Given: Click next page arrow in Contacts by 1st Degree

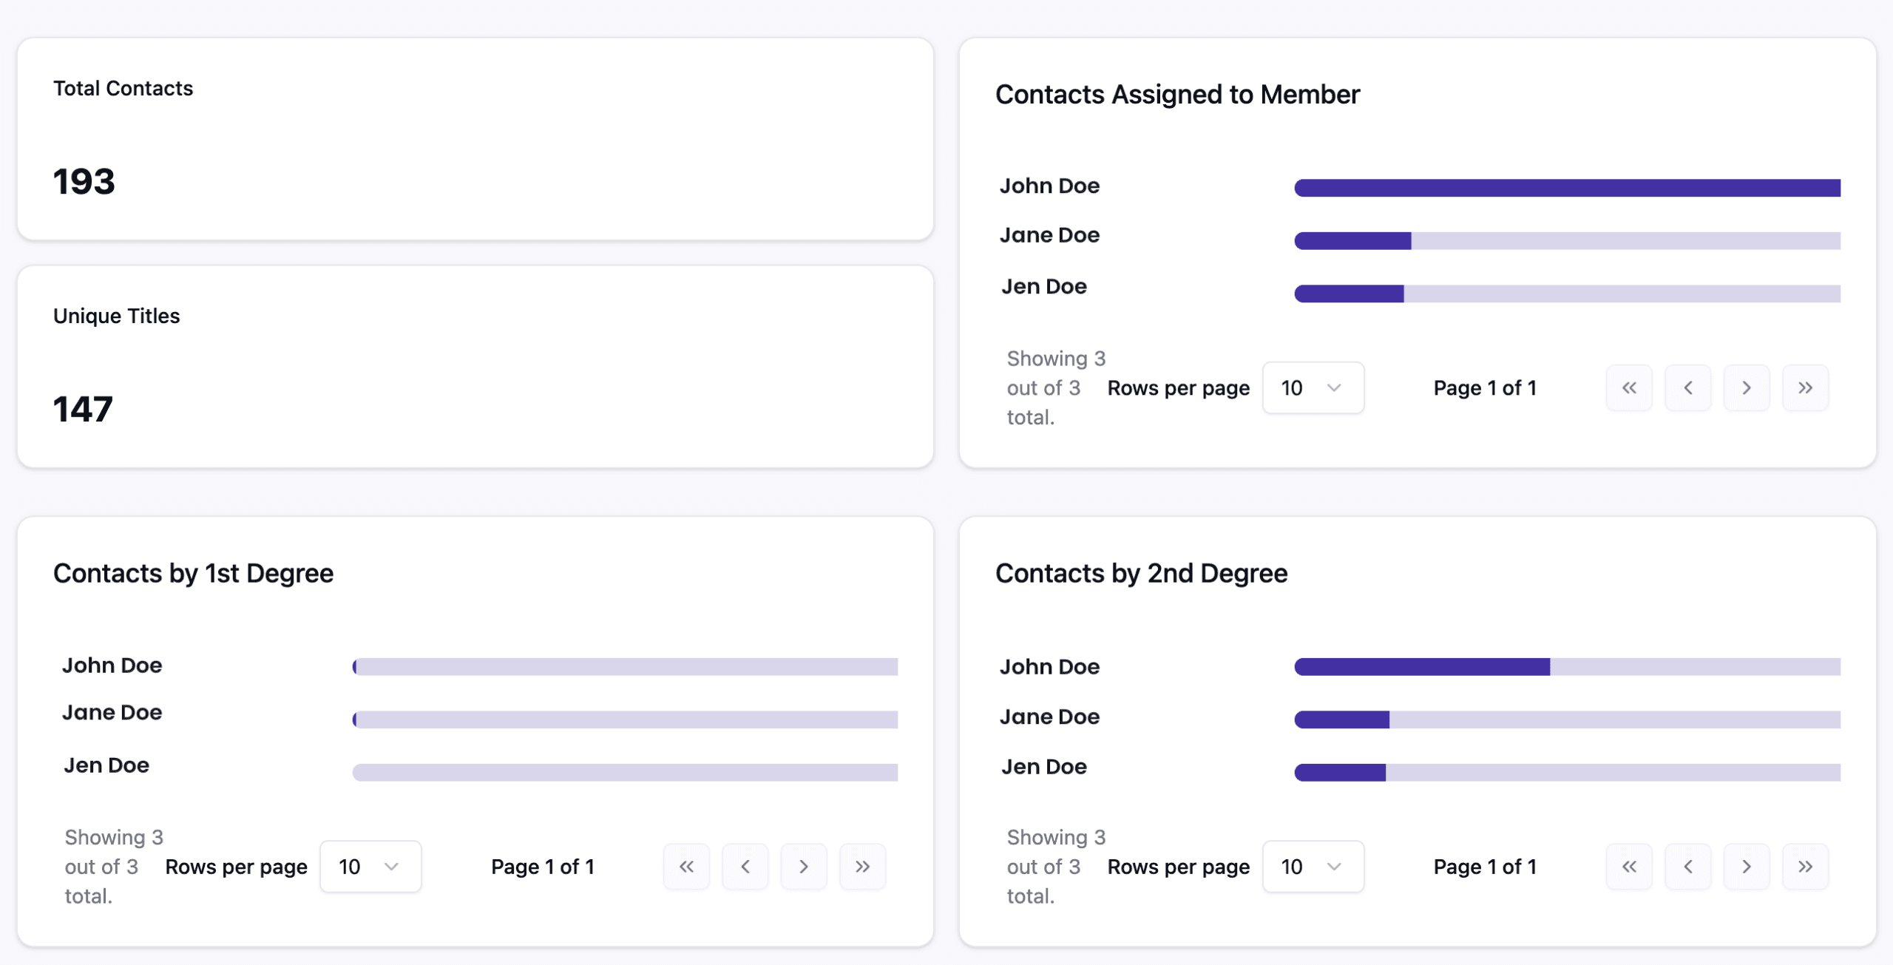Looking at the screenshot, I should pyautogui.click(x=804, y=866).
